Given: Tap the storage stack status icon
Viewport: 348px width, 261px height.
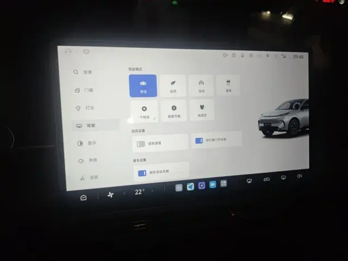Looking at the screenshot, I should (x=234, y=55).
